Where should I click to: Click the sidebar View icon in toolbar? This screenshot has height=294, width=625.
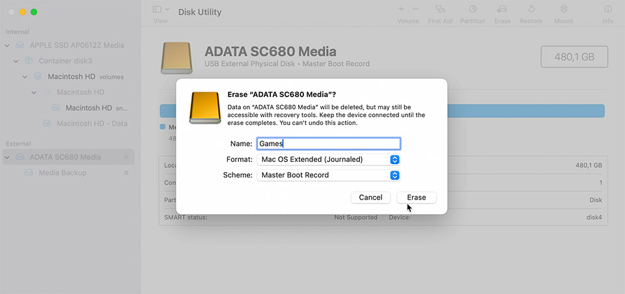(157, 9)
